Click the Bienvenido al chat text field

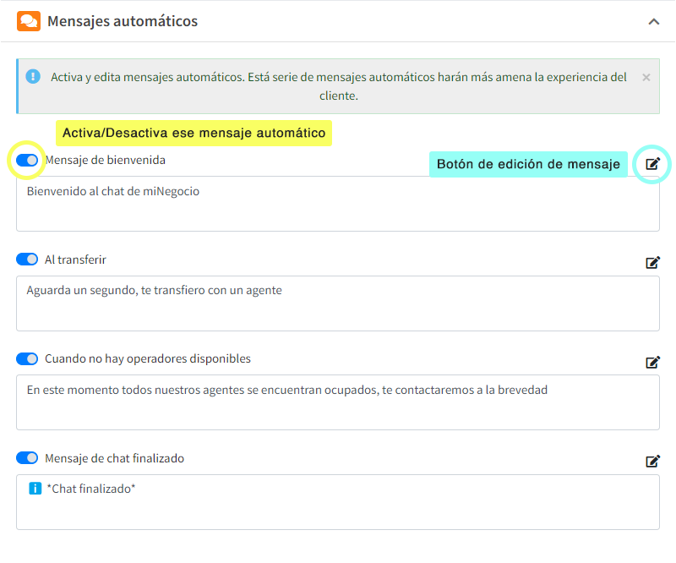[337, 204]
